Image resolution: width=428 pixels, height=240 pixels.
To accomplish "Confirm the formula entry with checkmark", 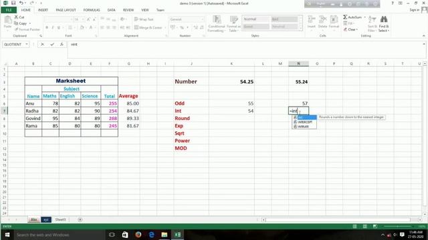I will (52, 45).
